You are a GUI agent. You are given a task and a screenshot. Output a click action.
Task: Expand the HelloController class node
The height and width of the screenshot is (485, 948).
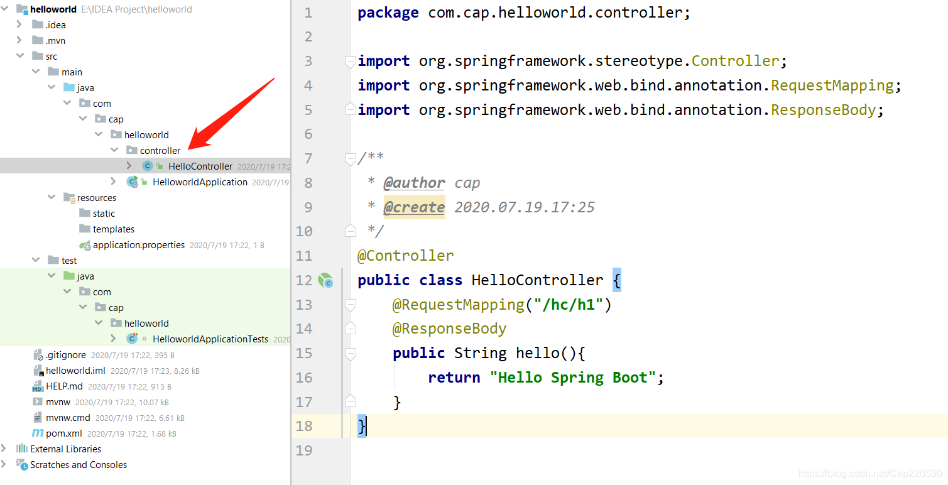129,166
